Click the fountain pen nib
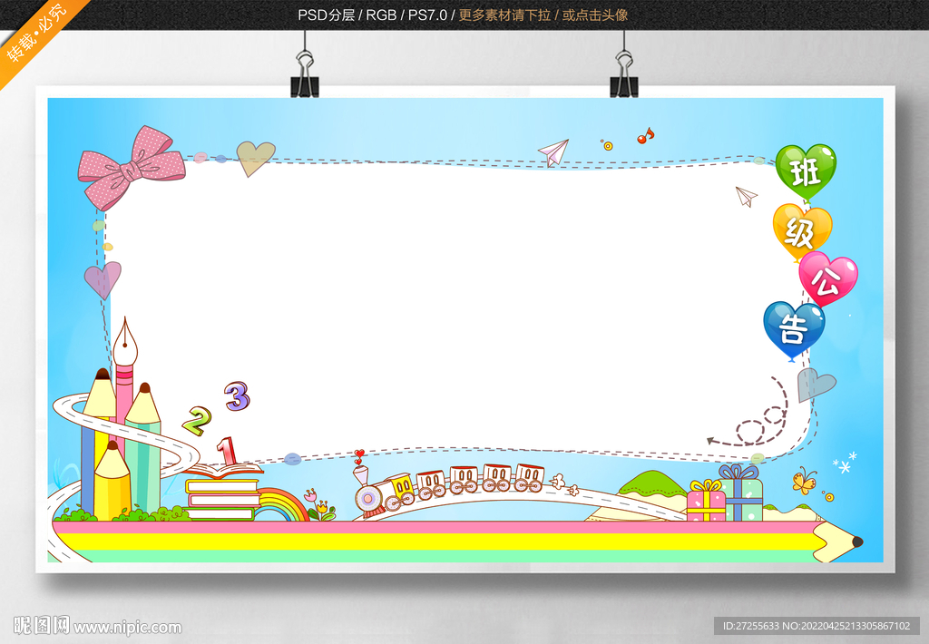This screenshot has width=929, height=644. (x=124, y=342)
